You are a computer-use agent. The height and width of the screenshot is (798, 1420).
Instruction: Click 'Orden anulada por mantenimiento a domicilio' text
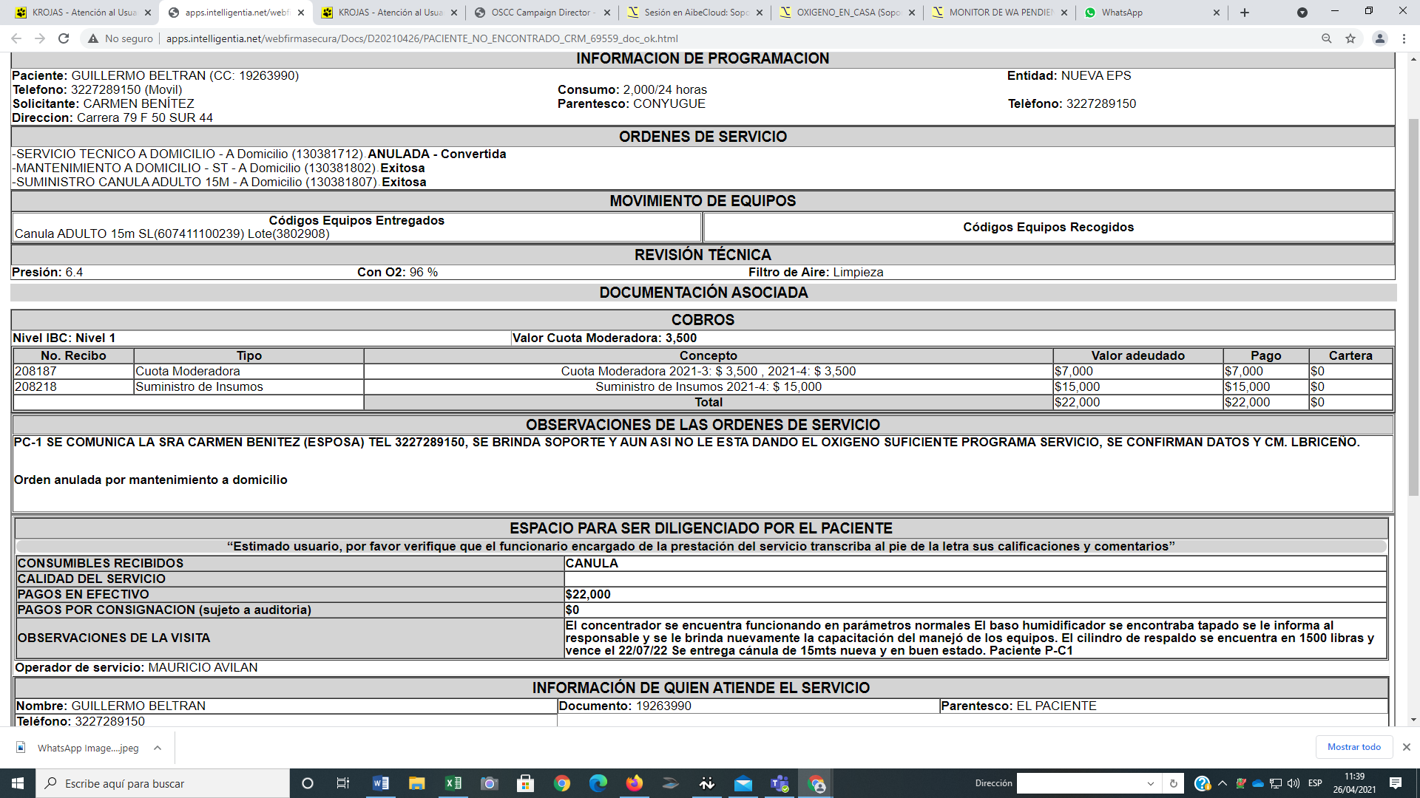point(151,480)
